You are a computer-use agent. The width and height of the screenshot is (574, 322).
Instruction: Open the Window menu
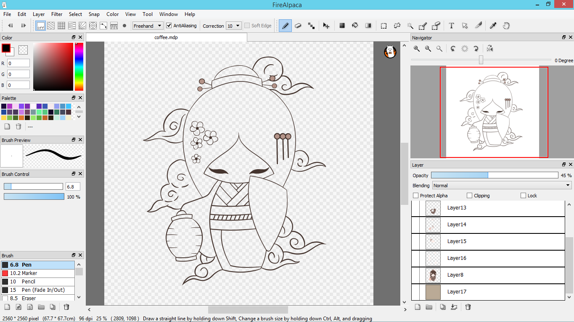tap(168, 14)
